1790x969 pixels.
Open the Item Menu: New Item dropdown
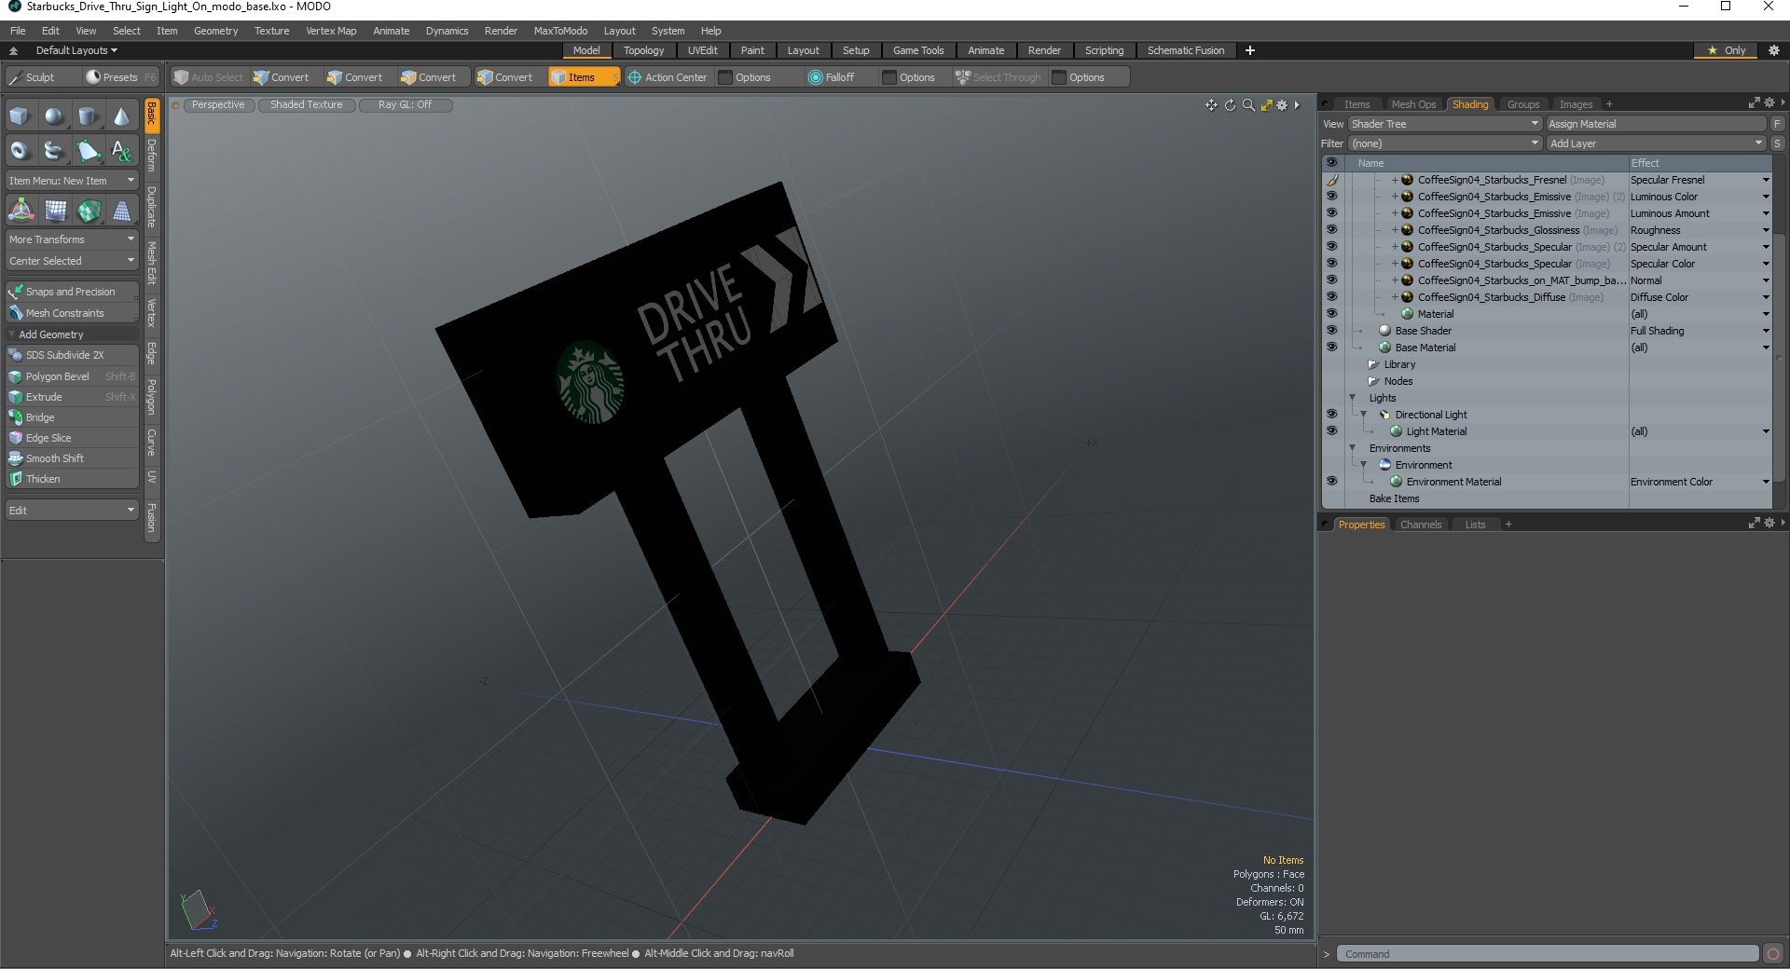point(72,181)
